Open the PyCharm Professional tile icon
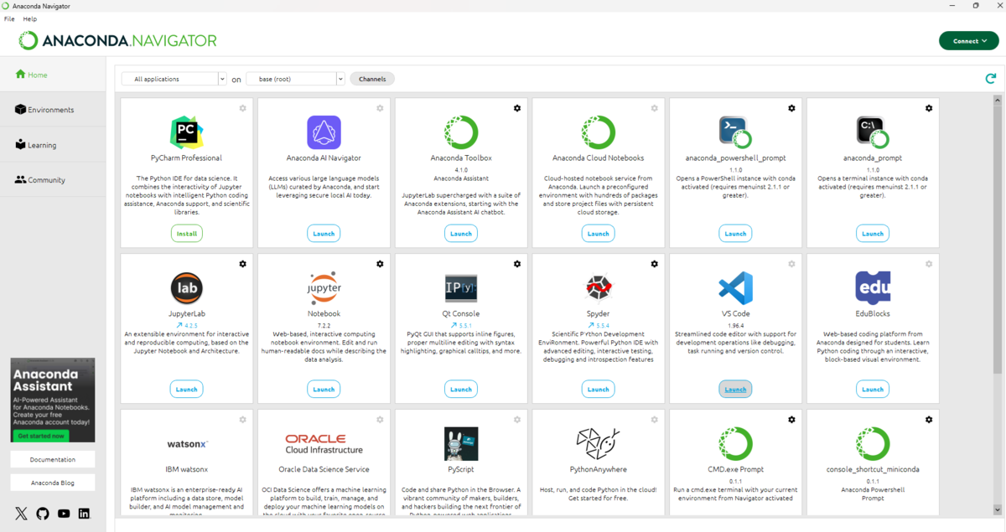The image size is (1006, 532). 186,132
